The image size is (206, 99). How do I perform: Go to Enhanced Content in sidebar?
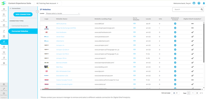point(4,26)
